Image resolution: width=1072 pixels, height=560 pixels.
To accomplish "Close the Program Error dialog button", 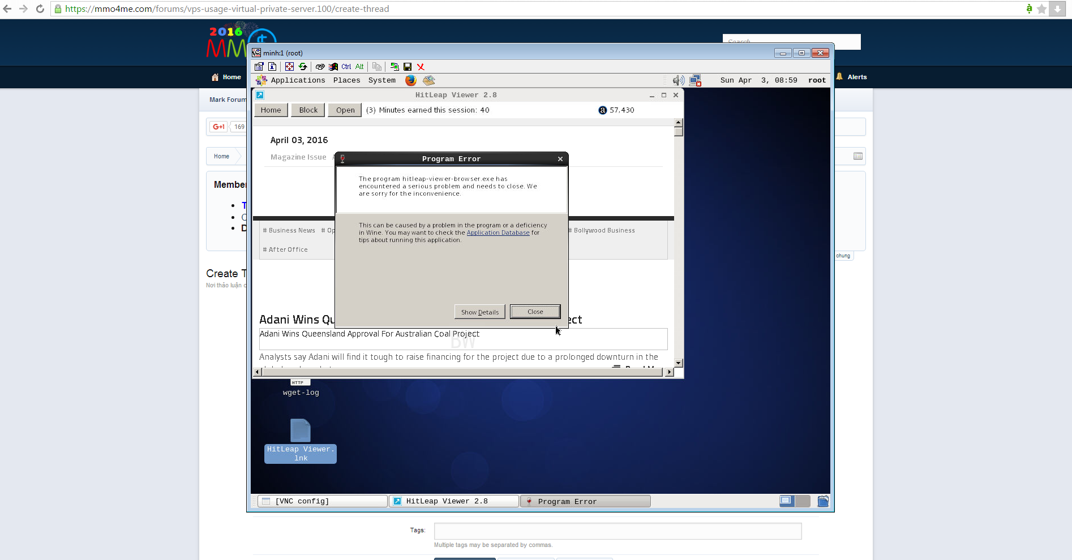I will [535, 312].
